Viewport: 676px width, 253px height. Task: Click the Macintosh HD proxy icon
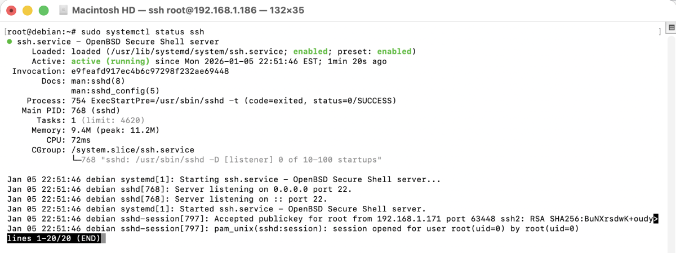pyautogui.click(x=63, y=11)
